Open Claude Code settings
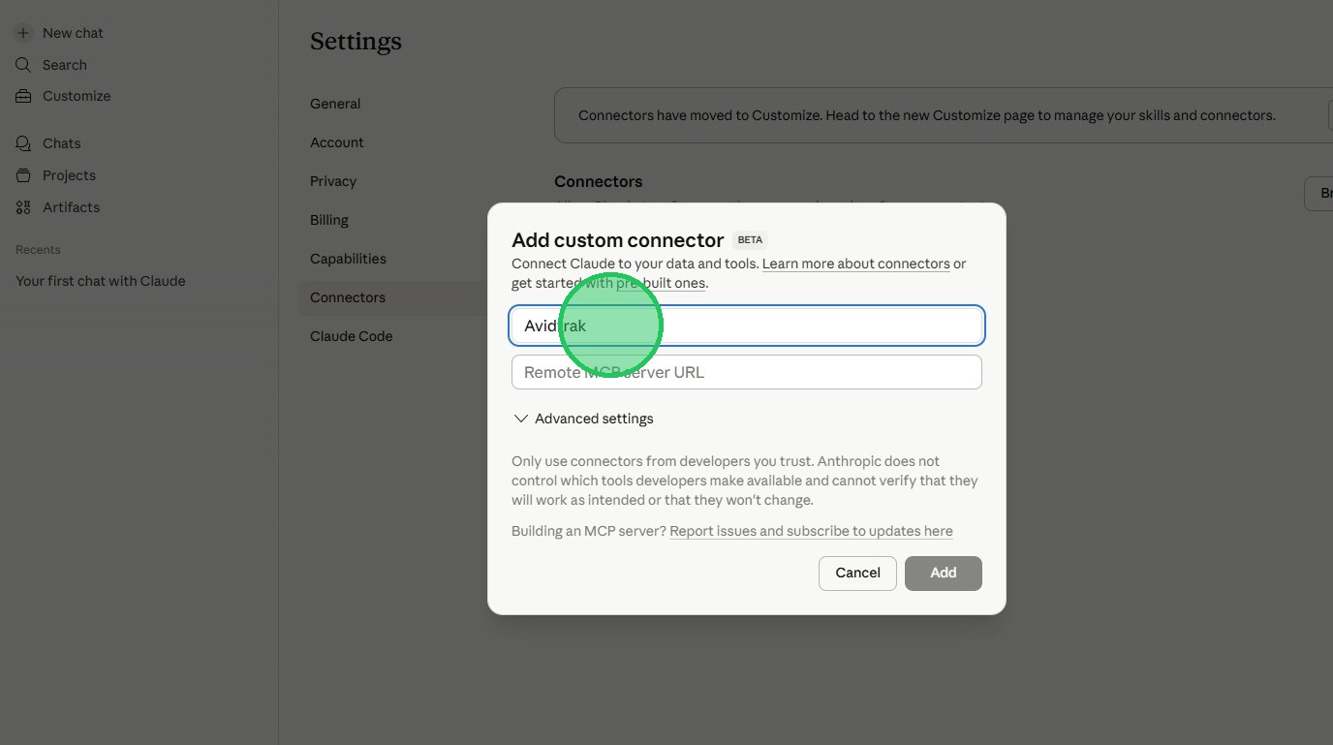 [352, 336]
